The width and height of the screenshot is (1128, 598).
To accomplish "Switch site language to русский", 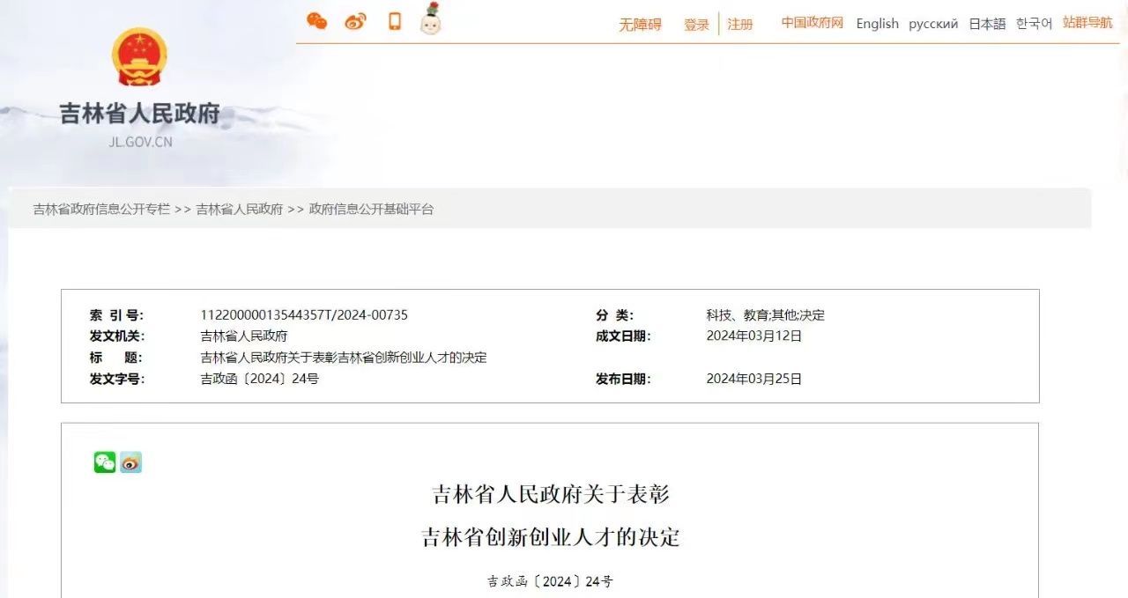I will pyautogui.click(x=933, y=24).
